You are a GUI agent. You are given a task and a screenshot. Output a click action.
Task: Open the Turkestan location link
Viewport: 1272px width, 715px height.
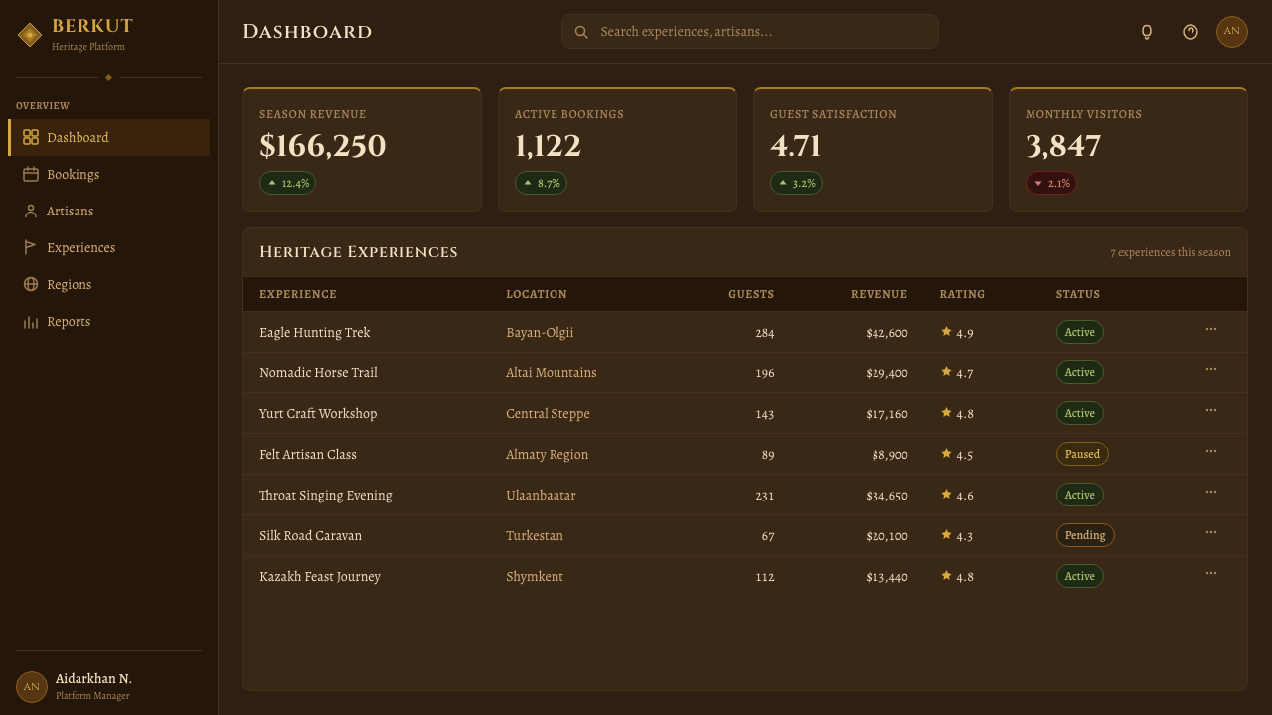tap(535, 535)
